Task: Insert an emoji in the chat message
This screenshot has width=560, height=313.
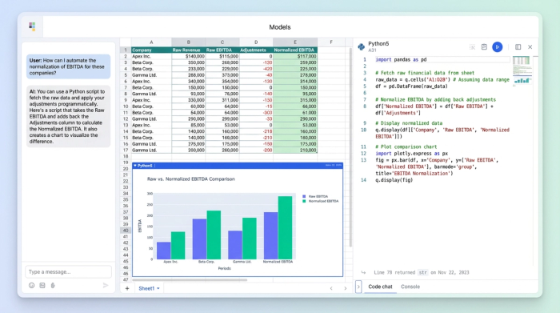Action: click(31, 285)
